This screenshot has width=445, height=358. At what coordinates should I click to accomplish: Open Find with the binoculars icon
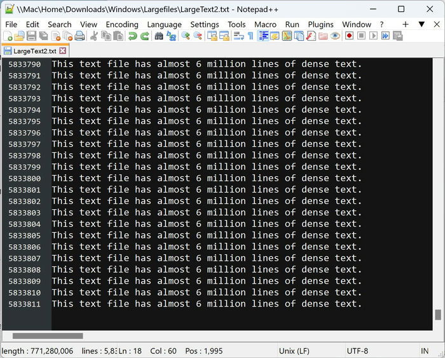(x=159, y=36)
